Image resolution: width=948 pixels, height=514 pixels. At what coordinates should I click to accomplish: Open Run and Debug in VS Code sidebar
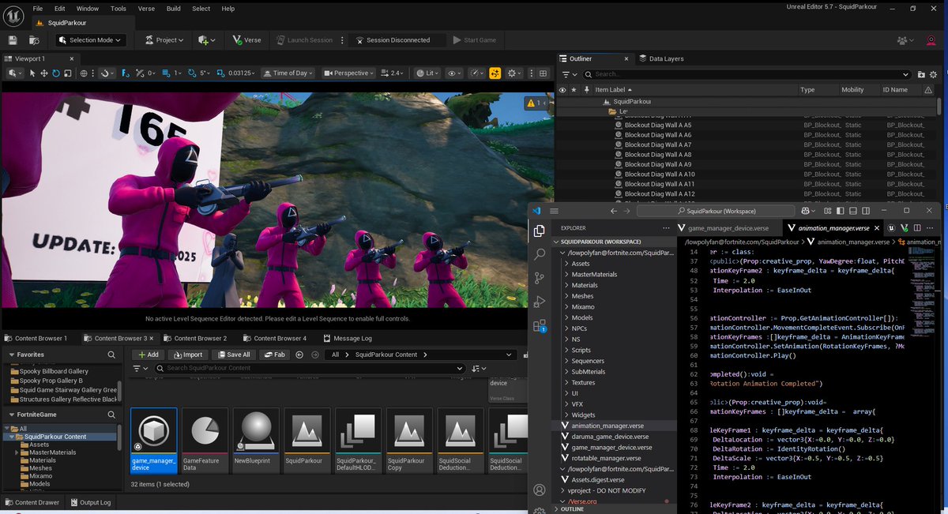(539, 301)
